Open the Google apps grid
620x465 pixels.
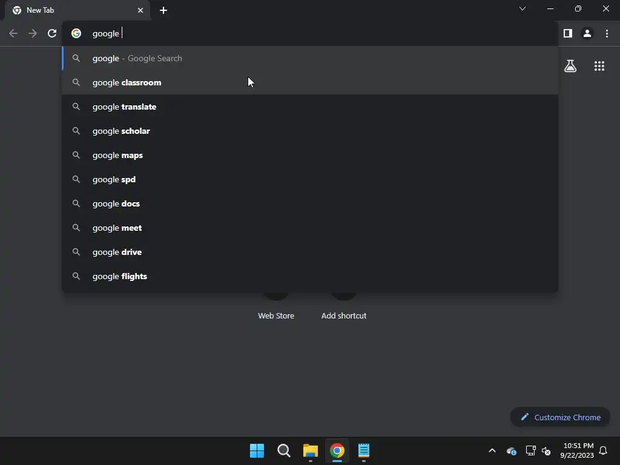pos(599,66)
